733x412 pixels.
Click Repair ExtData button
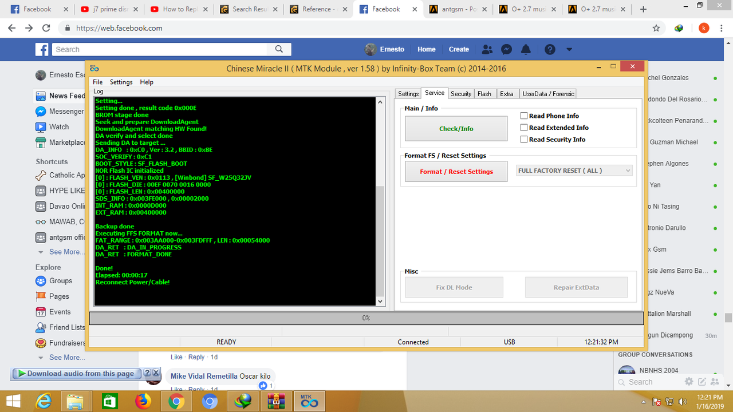click(x=576, y=287)
